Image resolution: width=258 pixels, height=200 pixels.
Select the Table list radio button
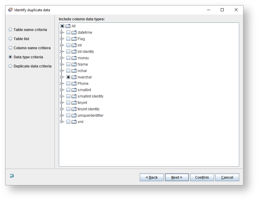(10, 39)
